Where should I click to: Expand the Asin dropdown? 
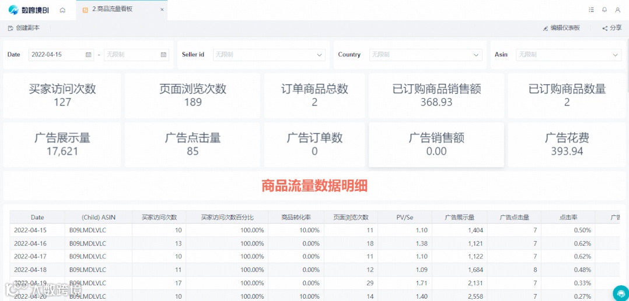click(x=568, y=55)
